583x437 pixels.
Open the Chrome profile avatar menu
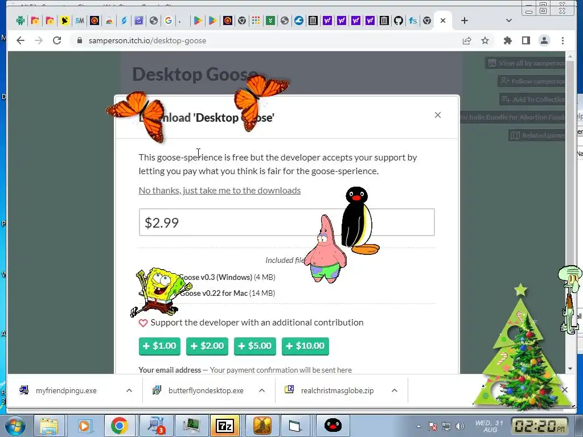[544, 40]
